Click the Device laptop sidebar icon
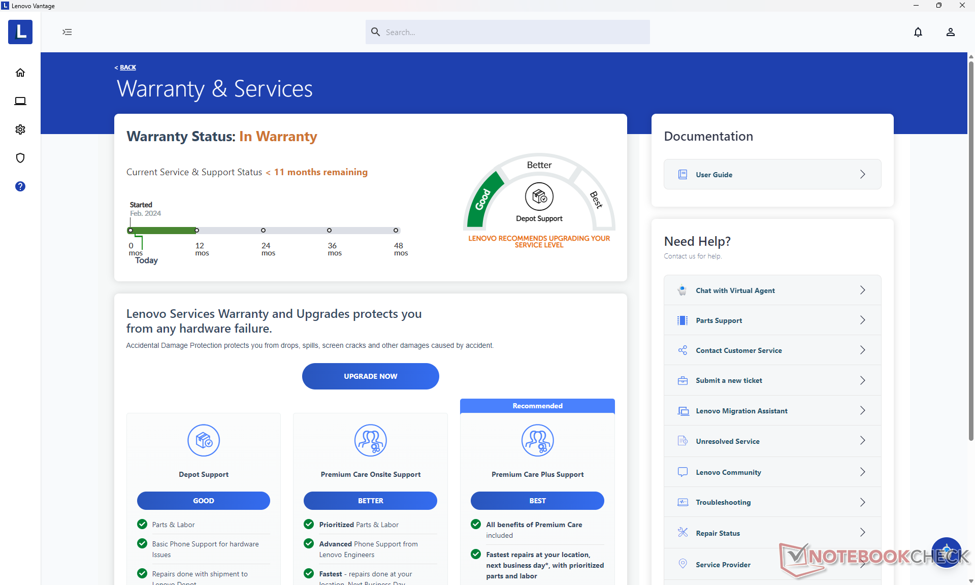Viewport: 975px width, 585px height. pyautogui.click(x=20, y=101)
